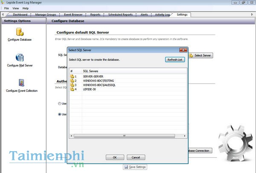The height and width of the screenshot is (173, 256).
Task: Close the Select SQL Server dialog
Action: point(183,50)
